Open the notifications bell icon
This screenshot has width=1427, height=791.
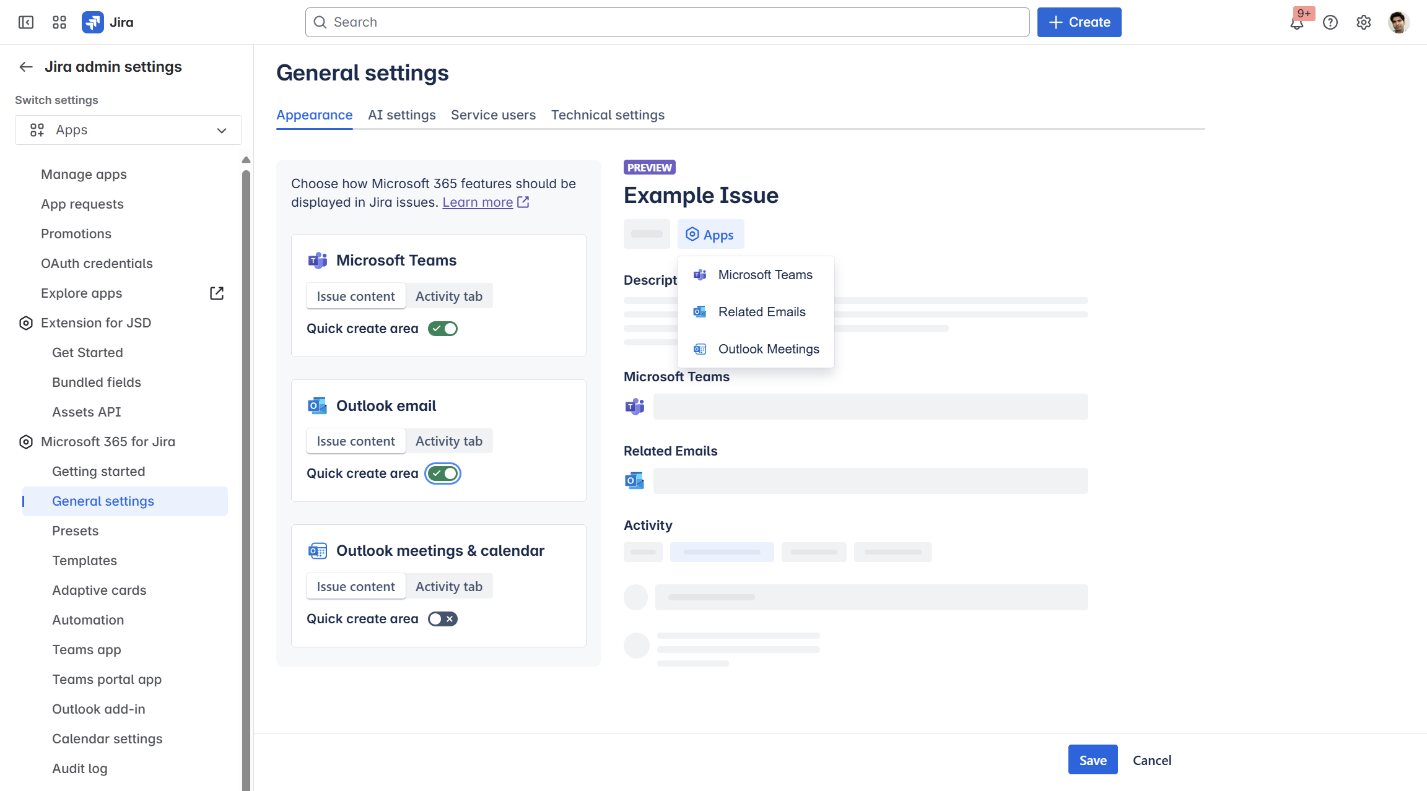(1296, 24)
